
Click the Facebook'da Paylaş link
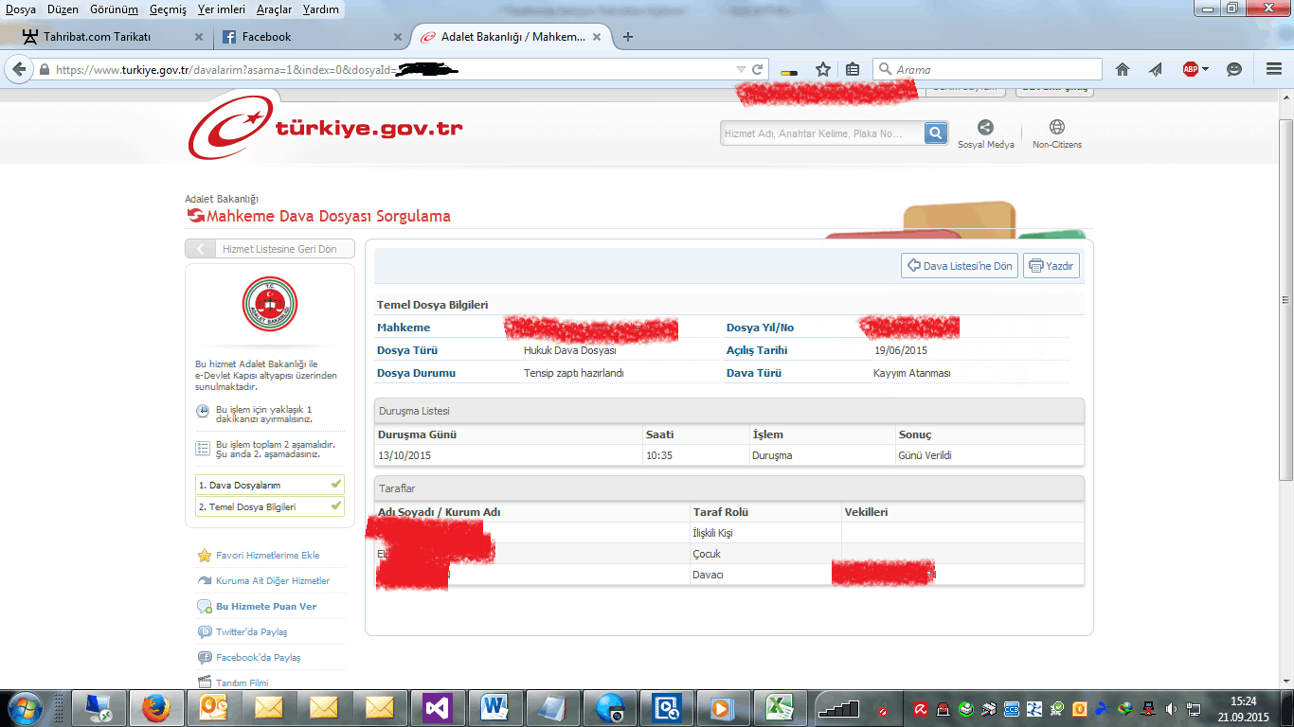[x=258, y=657]
